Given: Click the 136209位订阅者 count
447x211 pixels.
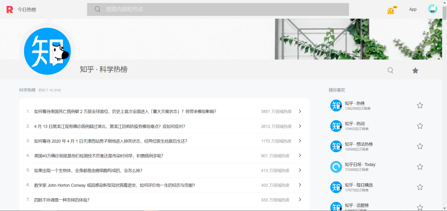Looking at the screenshot, I should tap(358, 109).
